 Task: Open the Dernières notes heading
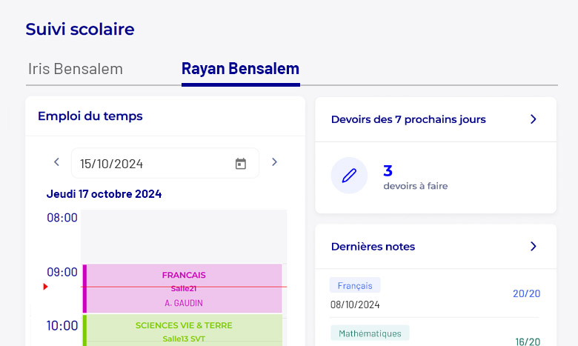point(373,247)
